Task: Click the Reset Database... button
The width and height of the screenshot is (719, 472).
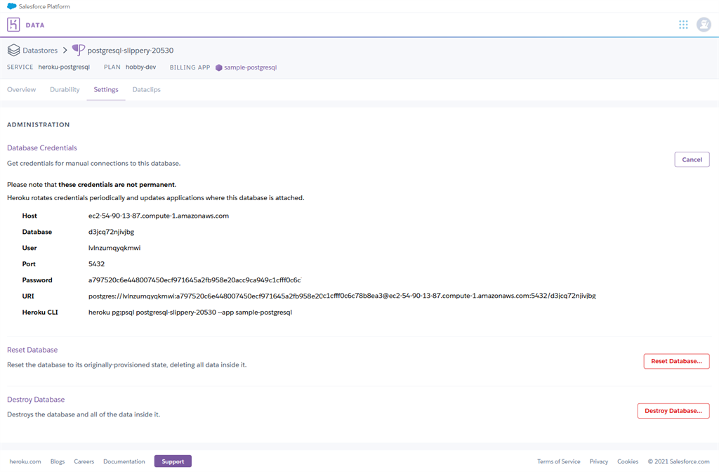Action: (x=676, y=361)
